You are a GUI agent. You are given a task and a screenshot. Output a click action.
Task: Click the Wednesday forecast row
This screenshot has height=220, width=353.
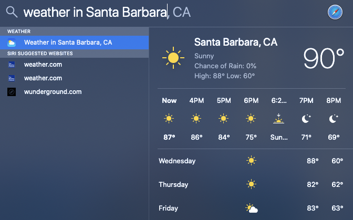(251, 161)
